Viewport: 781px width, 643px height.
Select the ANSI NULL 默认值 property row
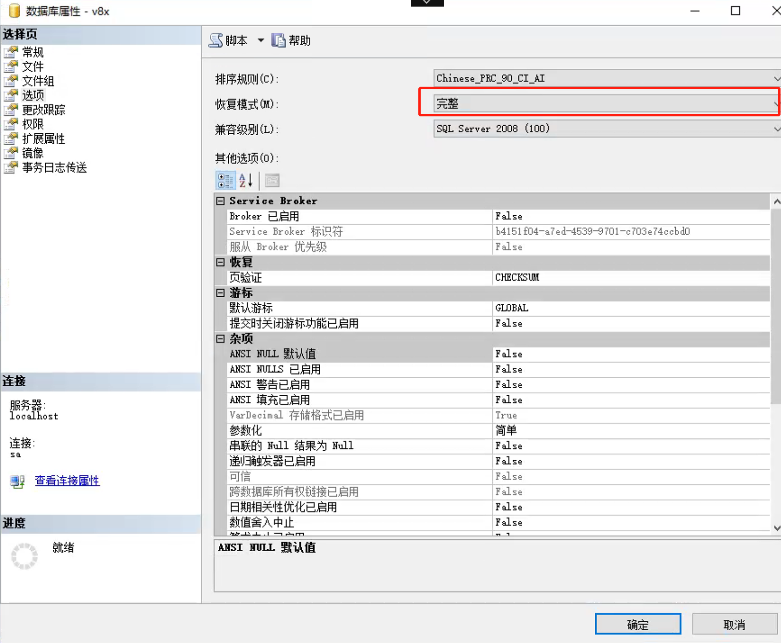(499, 354)
